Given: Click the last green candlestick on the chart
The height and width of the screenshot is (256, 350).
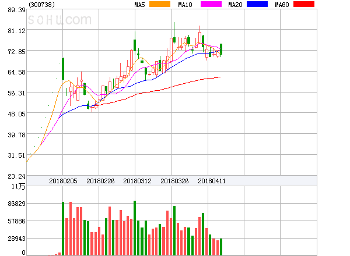Looking at the screenshot, I should click(x=221, y=50).
